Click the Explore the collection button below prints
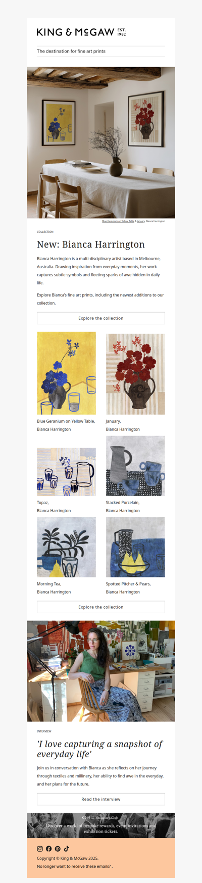 point(101,607)
